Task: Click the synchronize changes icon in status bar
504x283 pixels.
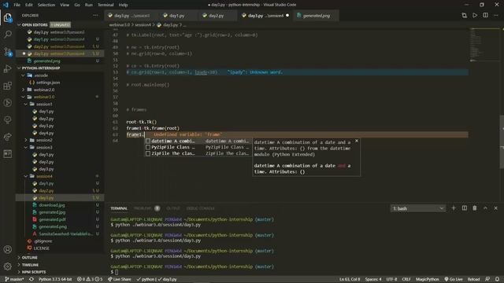Action: click(31, 279)
